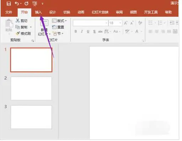Open the 剪贴板 (Clipboard) dialog launcher
The width and height of the screenshot is (182, 141).
33,41
